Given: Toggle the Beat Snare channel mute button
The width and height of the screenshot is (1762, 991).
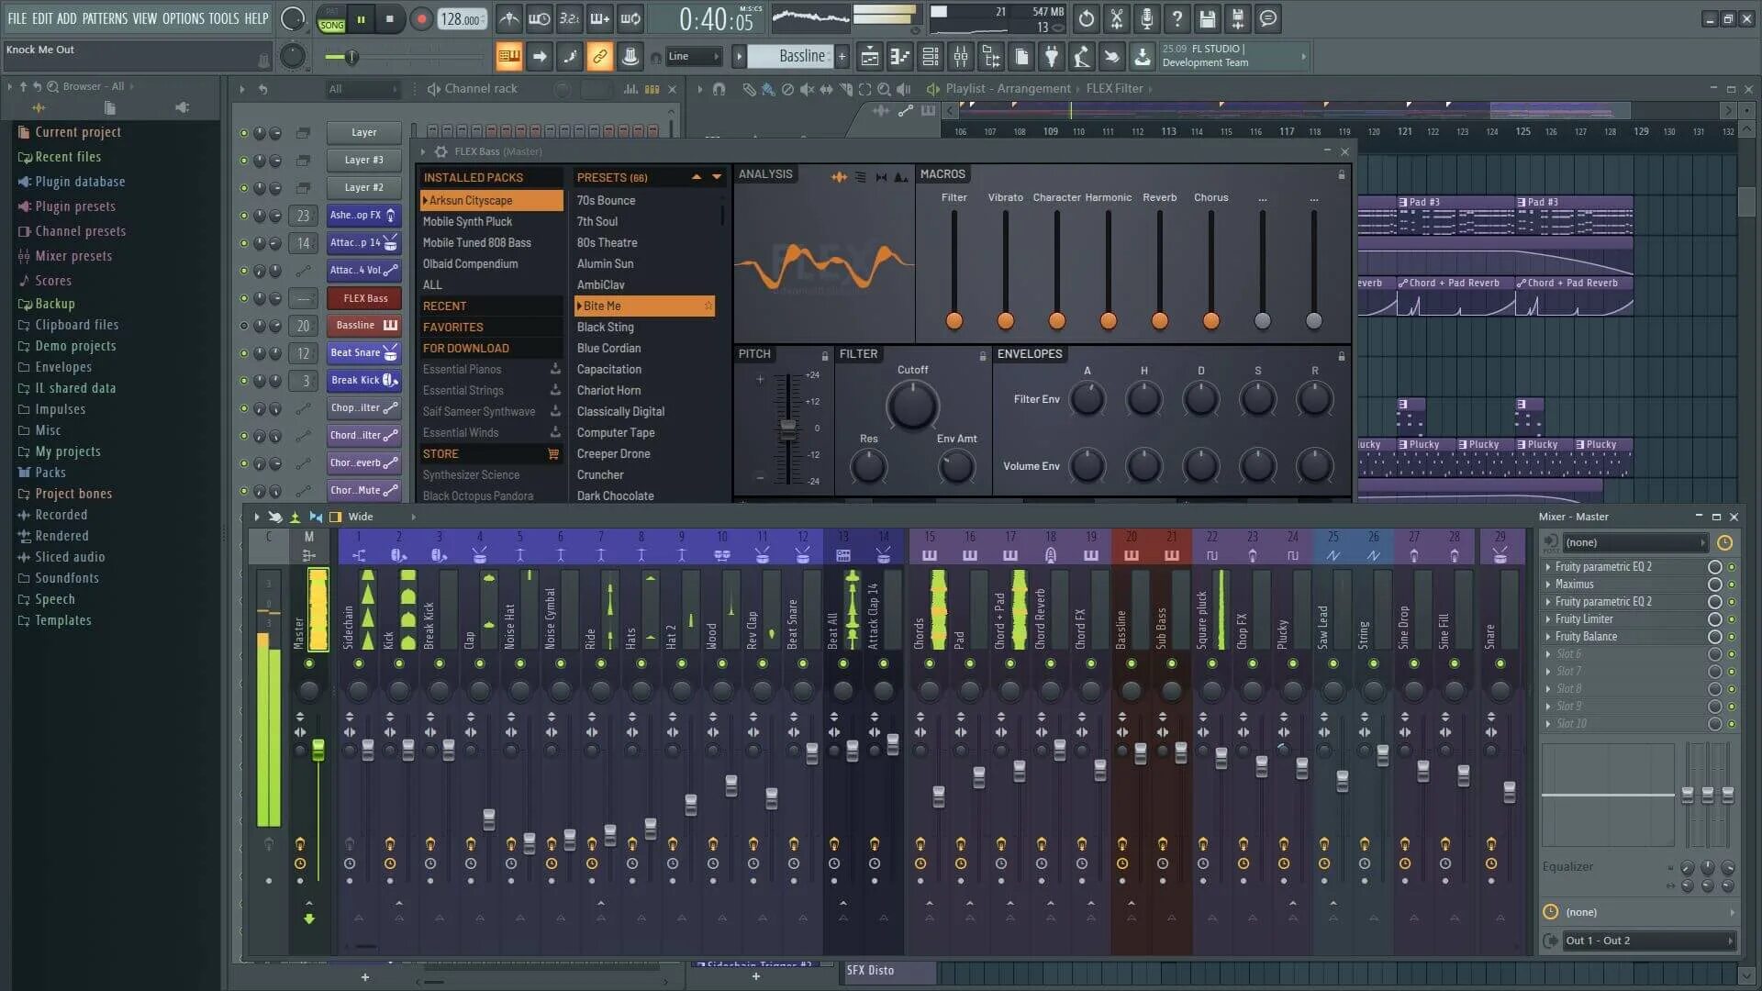Looking at the screenshot, I should pos(243,352).
